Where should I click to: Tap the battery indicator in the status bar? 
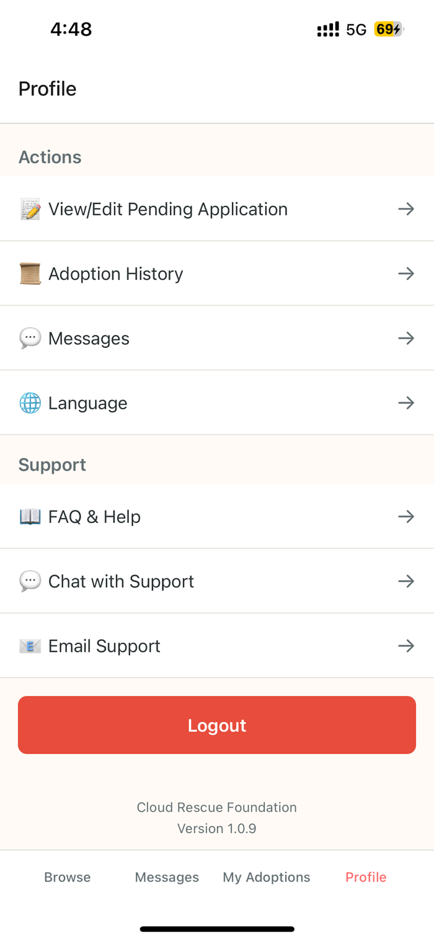(x=389, y=29)
